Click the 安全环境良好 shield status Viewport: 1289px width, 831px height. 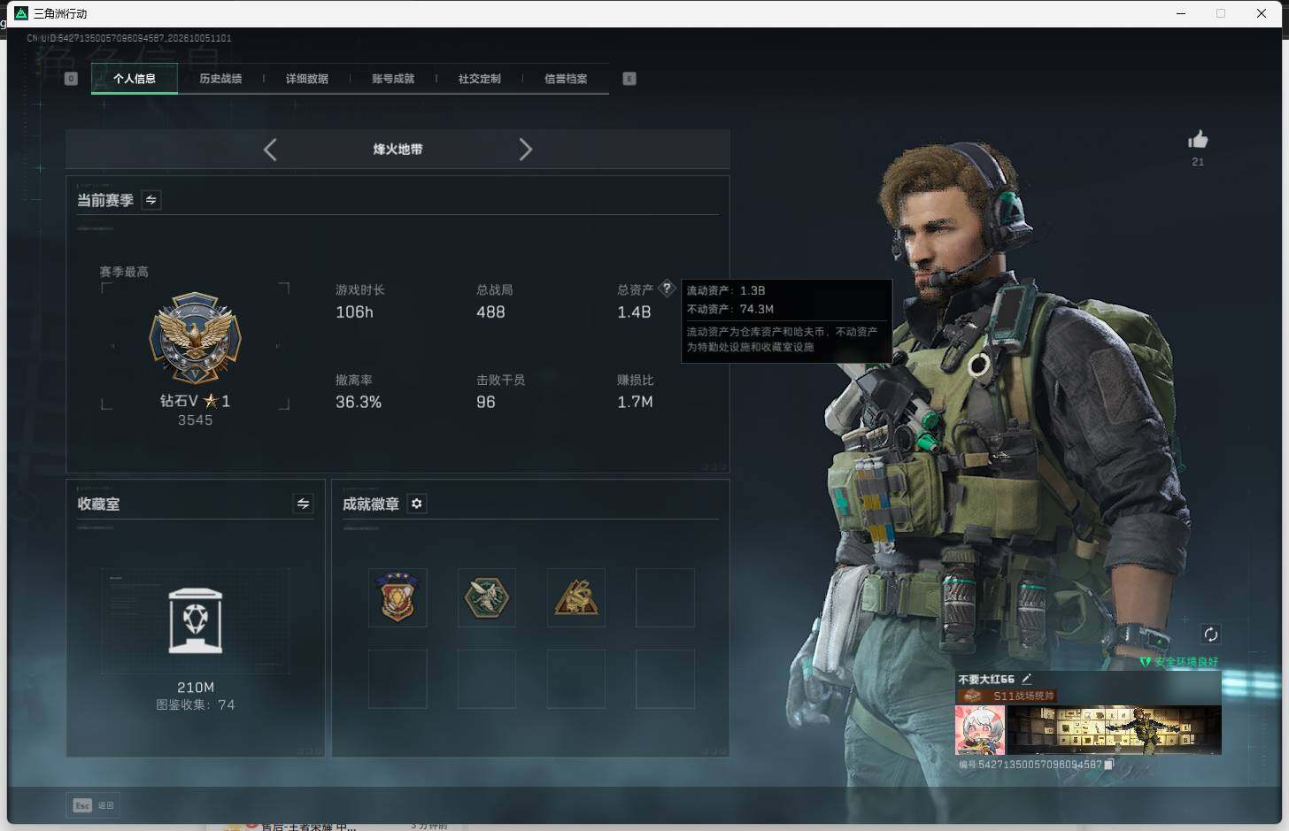(x=1179, y=662)
